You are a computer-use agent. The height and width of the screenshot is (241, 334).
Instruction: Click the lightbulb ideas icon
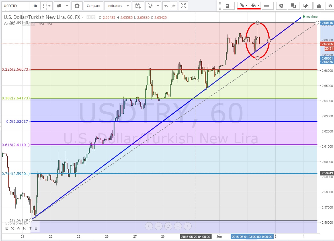[x=151, y=6]
